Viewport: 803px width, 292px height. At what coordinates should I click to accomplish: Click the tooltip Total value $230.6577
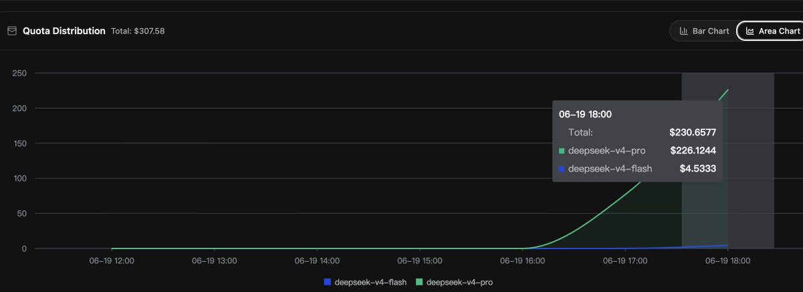[x=693, y=133]
